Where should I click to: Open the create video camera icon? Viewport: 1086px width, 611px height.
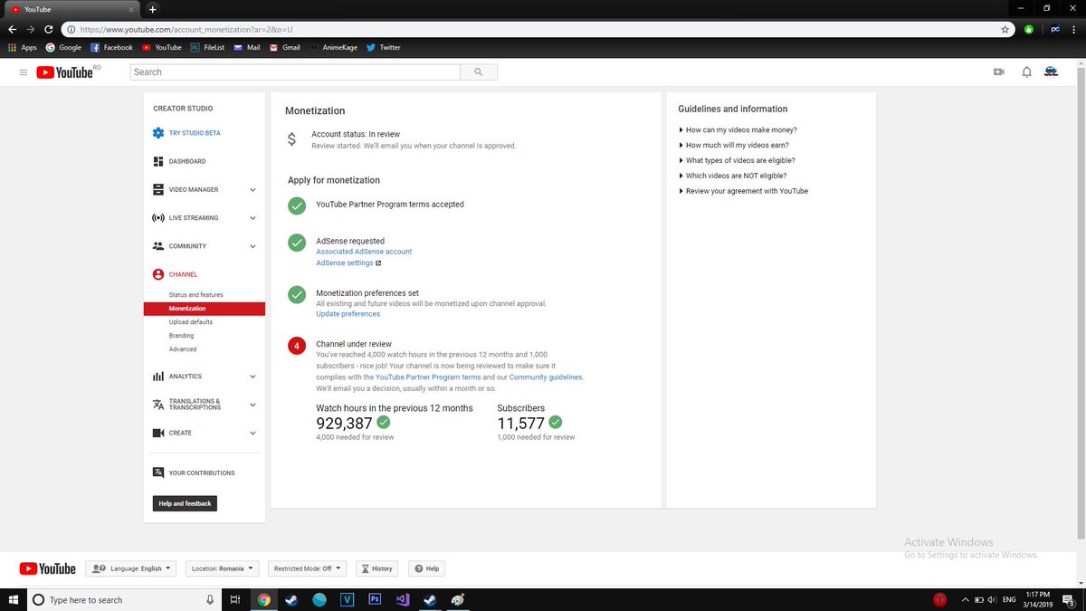click(999, 72)
